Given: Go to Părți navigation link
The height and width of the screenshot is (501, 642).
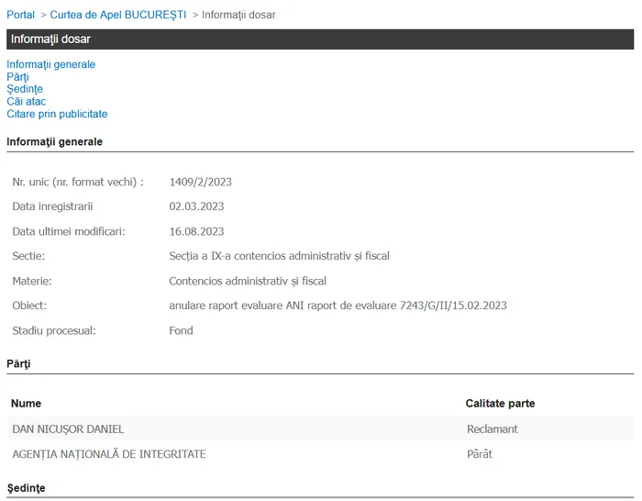Looking at the screenshot, I should click(17, 77).
